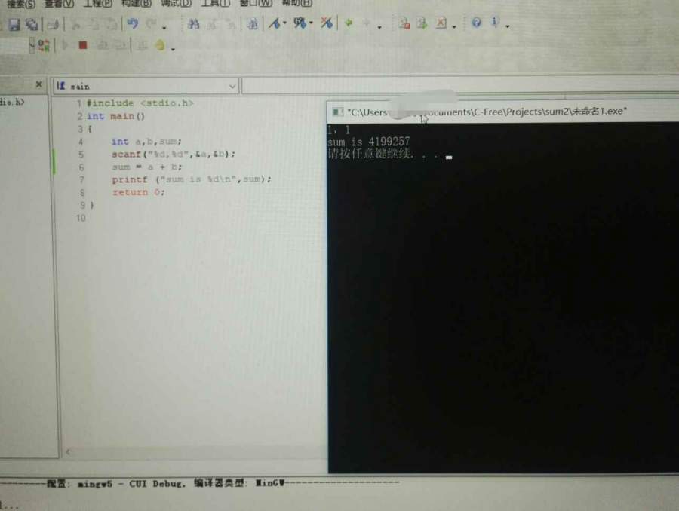Open the 帮助(H) Help menu
679x511 pixels.
[296, 2]
